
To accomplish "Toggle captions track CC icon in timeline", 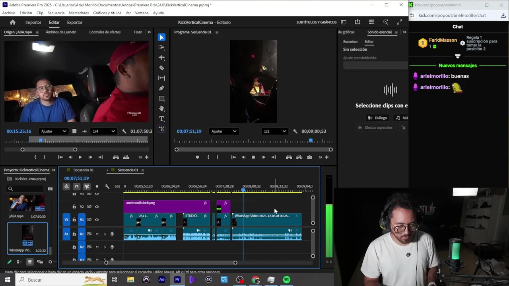I will 117,186.
